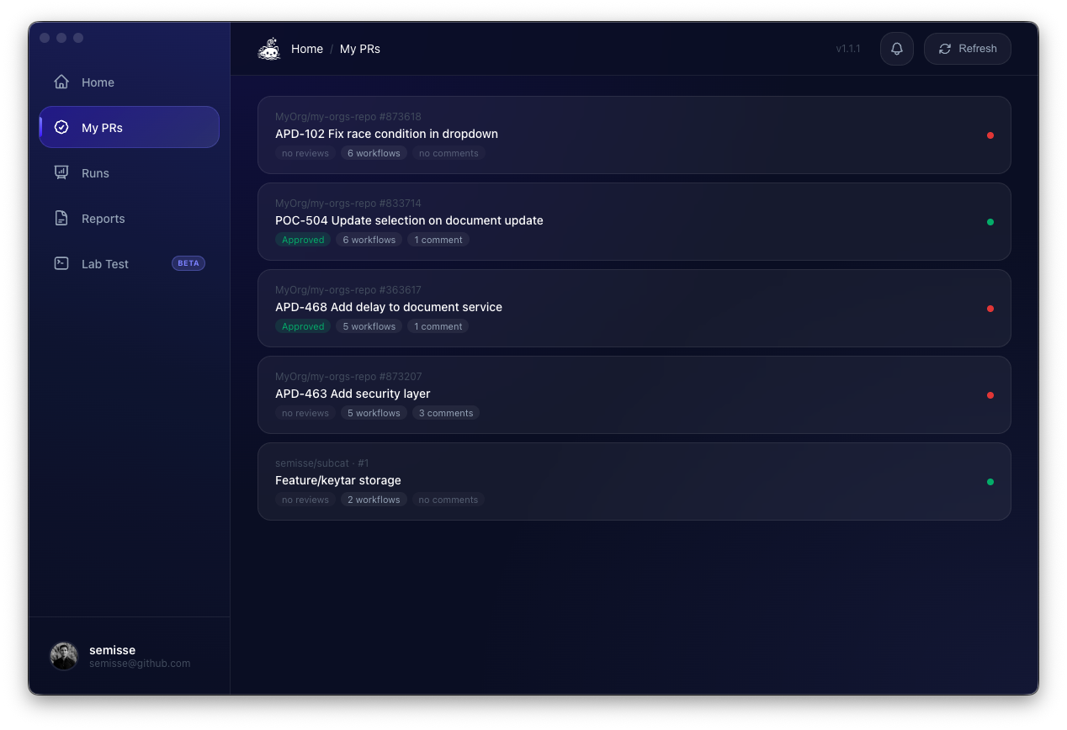Open PR APD-102 Fix race condition in dropdown
Screen dimensions: 1067x730
pyautogui.click(x=634, y=135)
